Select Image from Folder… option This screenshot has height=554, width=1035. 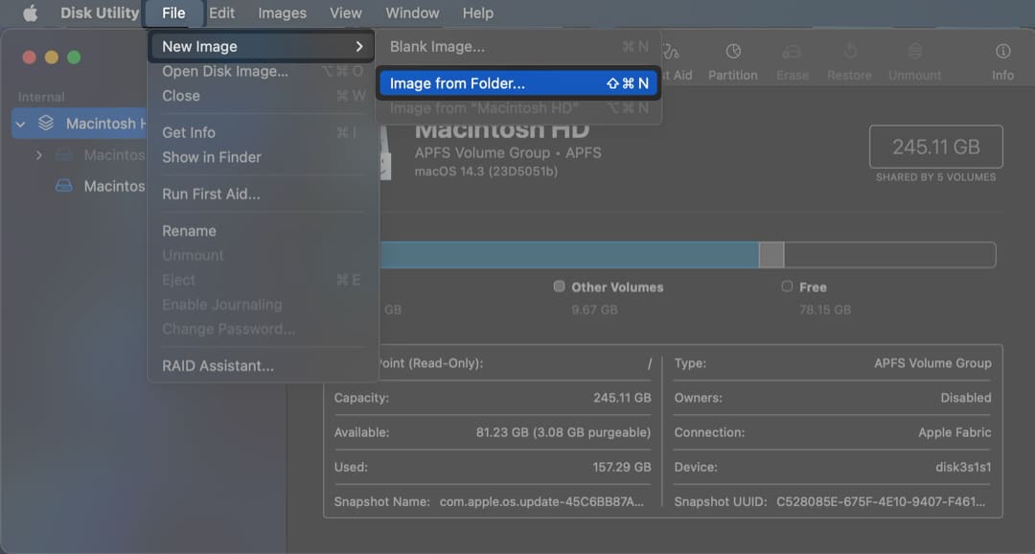pos(518,83)
